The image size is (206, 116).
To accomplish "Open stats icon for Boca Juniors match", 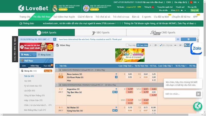I will pos(116,77).
